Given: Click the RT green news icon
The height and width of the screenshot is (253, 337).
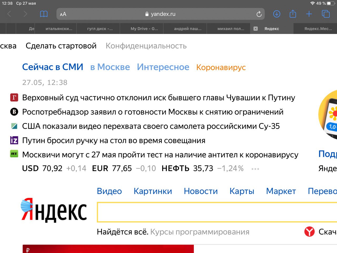Looking at the screenshot, I should click(x=14, y=154).
